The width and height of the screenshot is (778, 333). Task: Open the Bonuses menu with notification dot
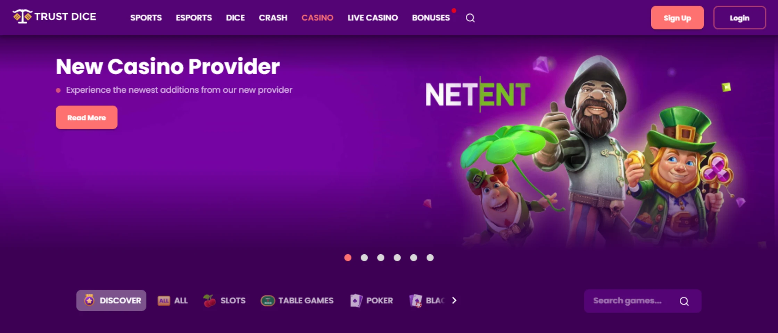click(x=431, y=18)
